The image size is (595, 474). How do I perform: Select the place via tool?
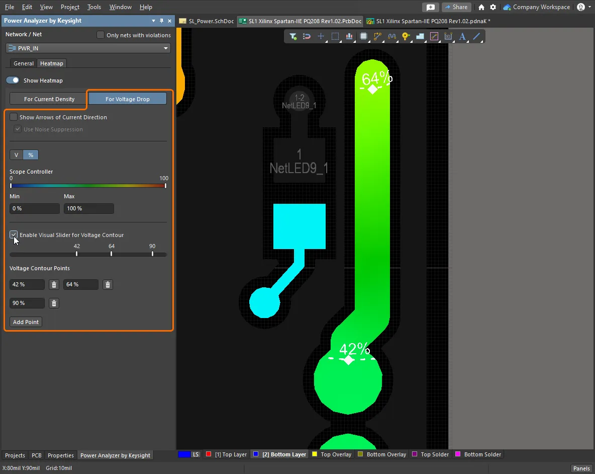406,36
